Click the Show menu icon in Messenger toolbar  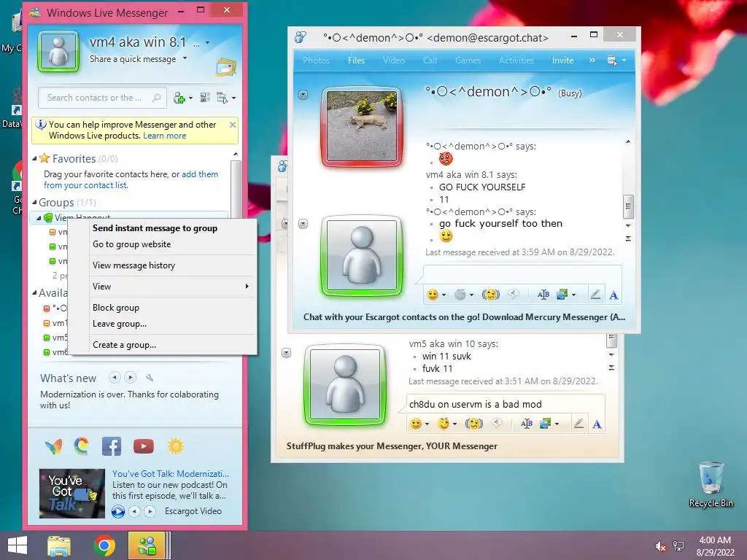click(222, 98)
